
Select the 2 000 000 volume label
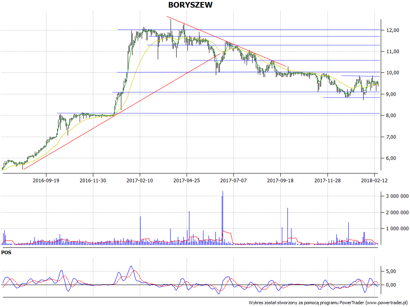pos(398,213)
